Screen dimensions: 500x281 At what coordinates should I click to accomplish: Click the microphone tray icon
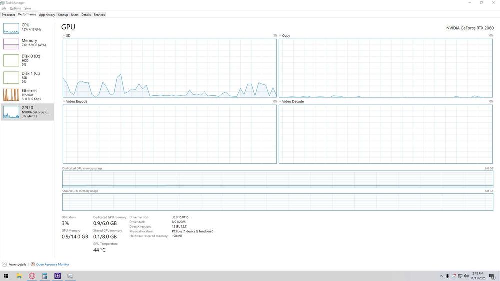tap(447, 276)
